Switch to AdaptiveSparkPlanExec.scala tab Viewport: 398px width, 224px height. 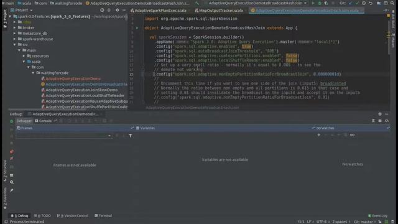[159, 11]
